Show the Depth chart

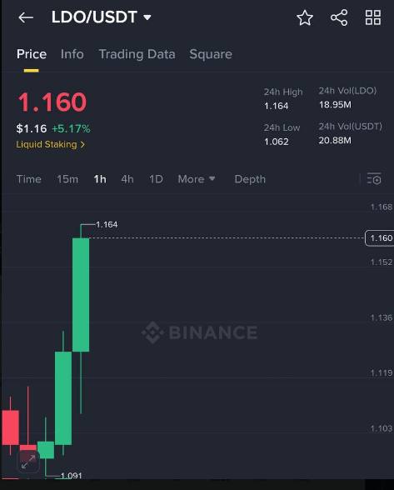point(250,179)
